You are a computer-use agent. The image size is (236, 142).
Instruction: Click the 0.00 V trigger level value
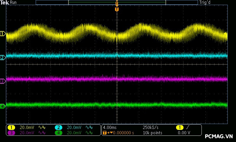(x=184, y=133)
